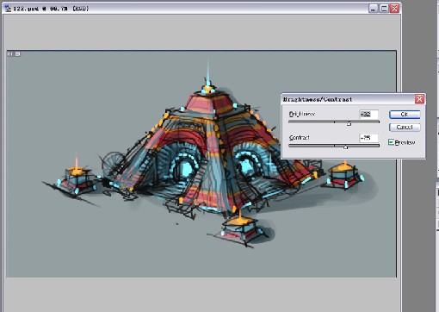Click the slice type icon beside badge 01
Viewport: 439px width, 312px height.
[x=17, y=54]
